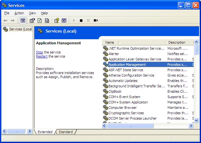The height and width of the screenshot is (143, 201).
Task: Click tree pane horizontal scrollbar thumb
Action: 16,131
